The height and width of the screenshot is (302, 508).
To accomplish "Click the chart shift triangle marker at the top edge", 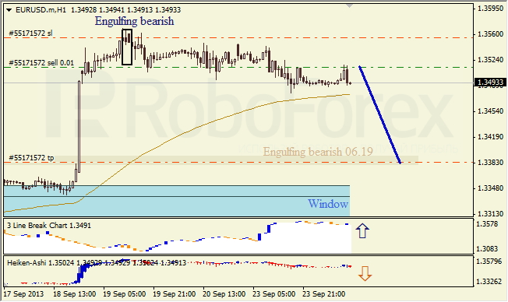I will [x=349, y=5].
